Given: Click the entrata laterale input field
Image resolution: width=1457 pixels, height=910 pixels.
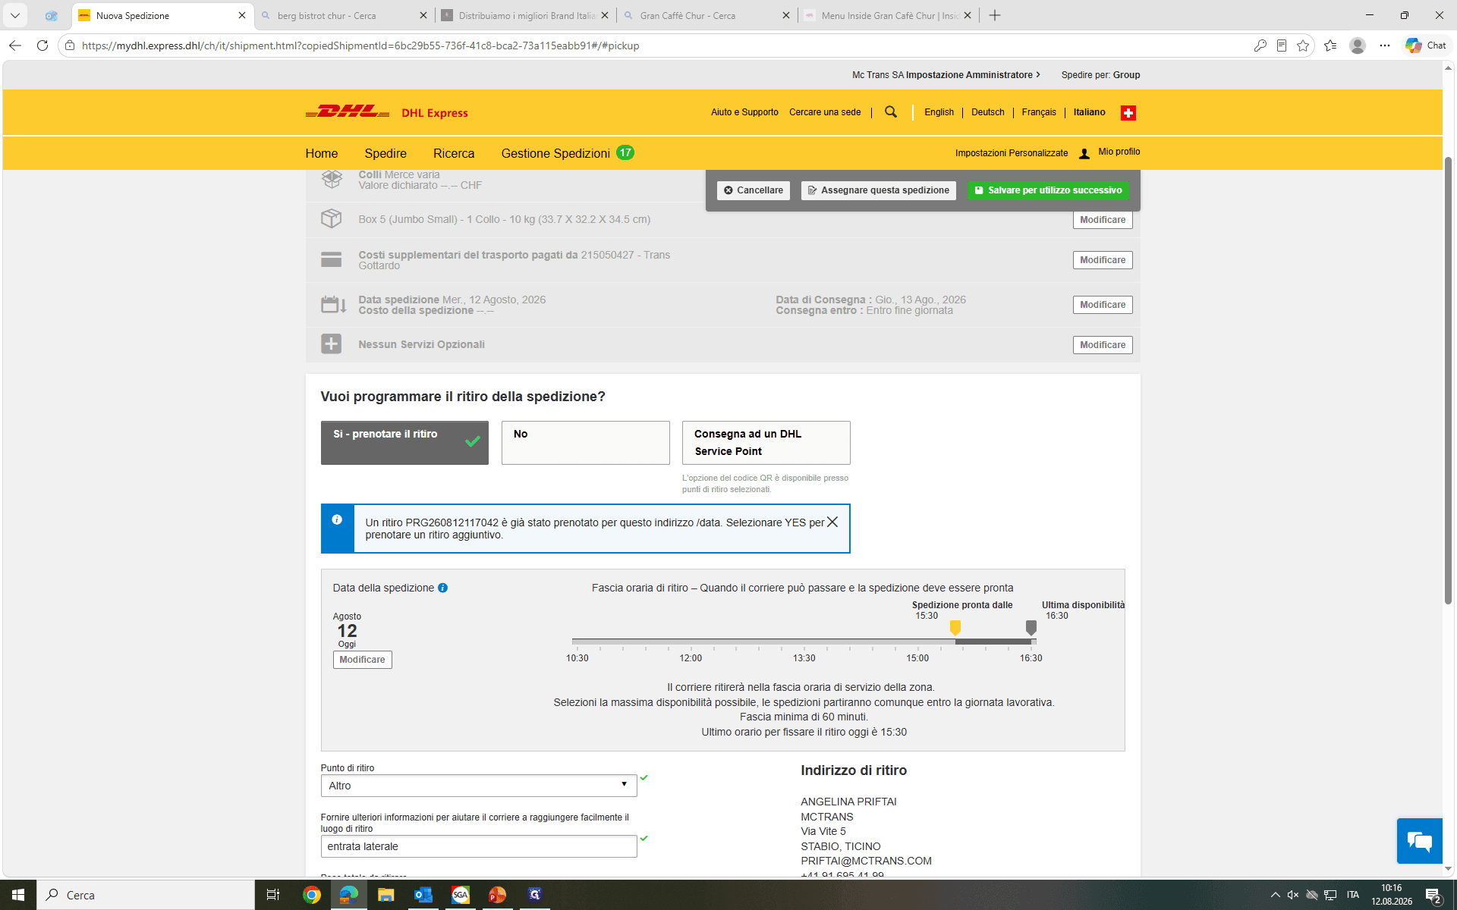Looking at the screenshot, I should coord(479,846).
